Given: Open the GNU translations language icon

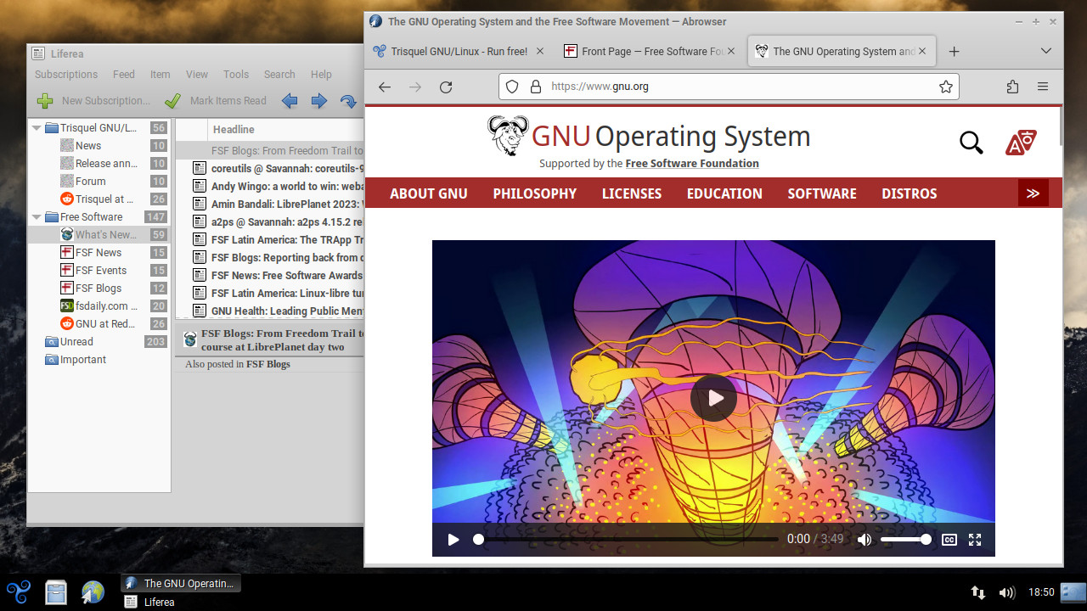Looking at the screenshot, I should (x=1020, y=143).
